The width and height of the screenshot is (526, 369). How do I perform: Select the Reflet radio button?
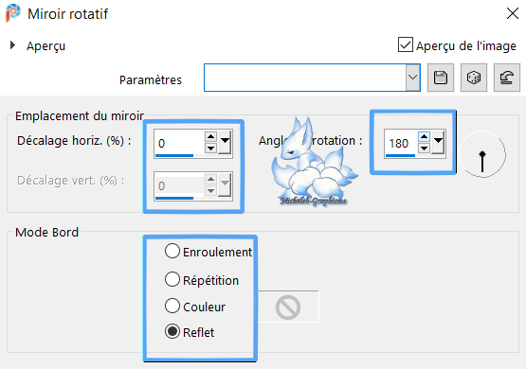pos(172,331)
